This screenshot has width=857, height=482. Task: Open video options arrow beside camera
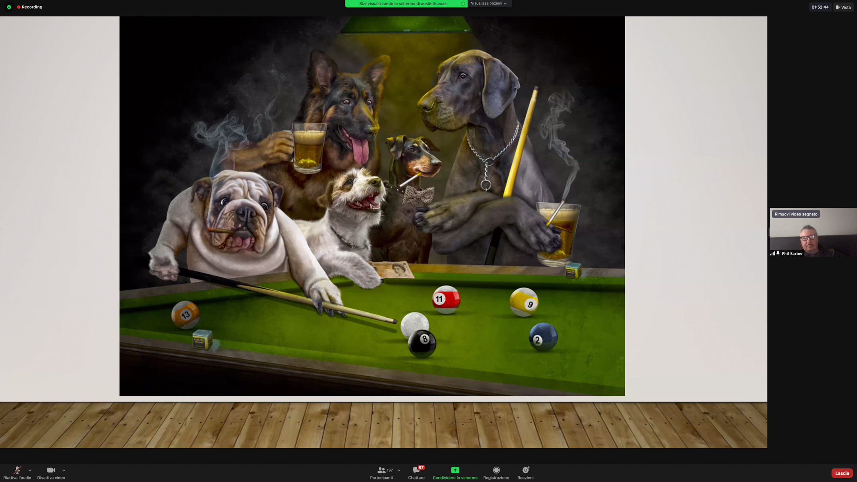coord(64,470)
